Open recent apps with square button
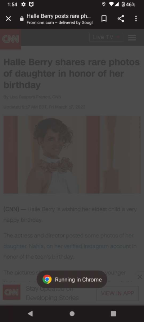The image size is (144, 322). click(113, 314)
